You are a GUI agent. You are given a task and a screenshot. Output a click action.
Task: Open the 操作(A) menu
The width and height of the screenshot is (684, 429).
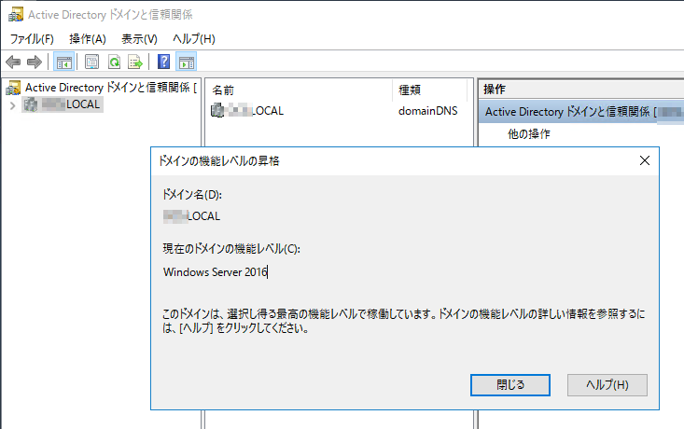click(x=87, y=39)
